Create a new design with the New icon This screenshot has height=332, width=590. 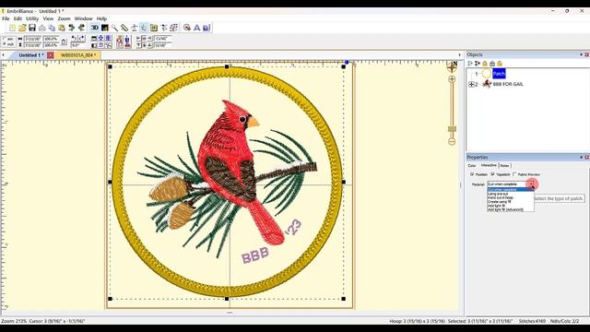[12, 28]
